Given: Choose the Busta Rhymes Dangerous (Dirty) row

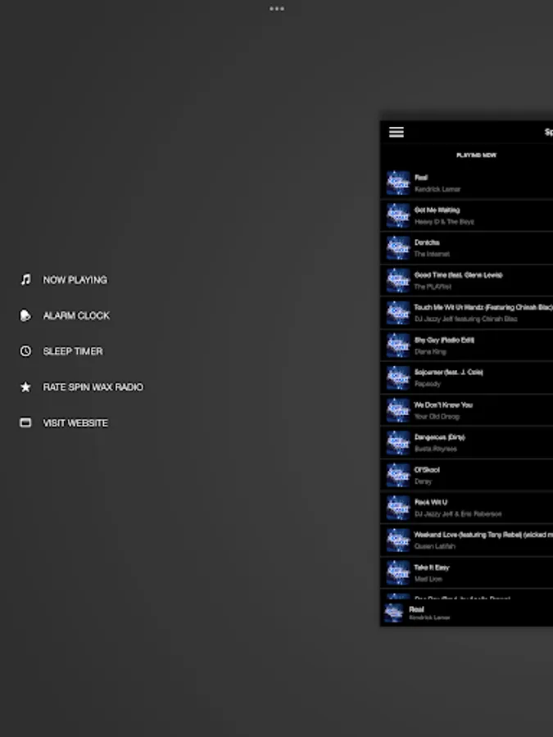Looking at the screenshot, I should [466, 443].
